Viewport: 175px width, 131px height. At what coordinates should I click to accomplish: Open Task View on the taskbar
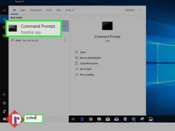coord(73,119)
